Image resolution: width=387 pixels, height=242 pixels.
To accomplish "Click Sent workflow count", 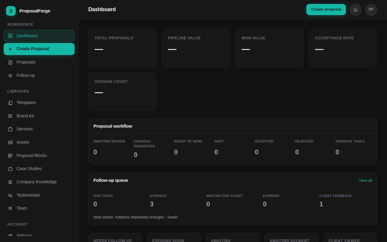I will click(x=216, y=152).
